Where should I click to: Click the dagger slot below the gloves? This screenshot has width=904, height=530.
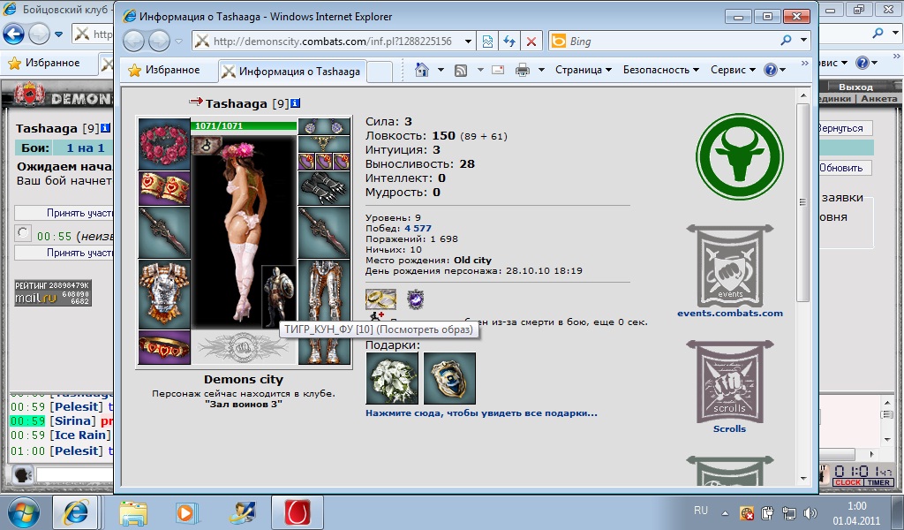tap(324, 232)
